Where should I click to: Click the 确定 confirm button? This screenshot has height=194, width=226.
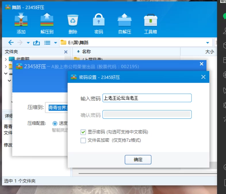[x=138, y=160]
